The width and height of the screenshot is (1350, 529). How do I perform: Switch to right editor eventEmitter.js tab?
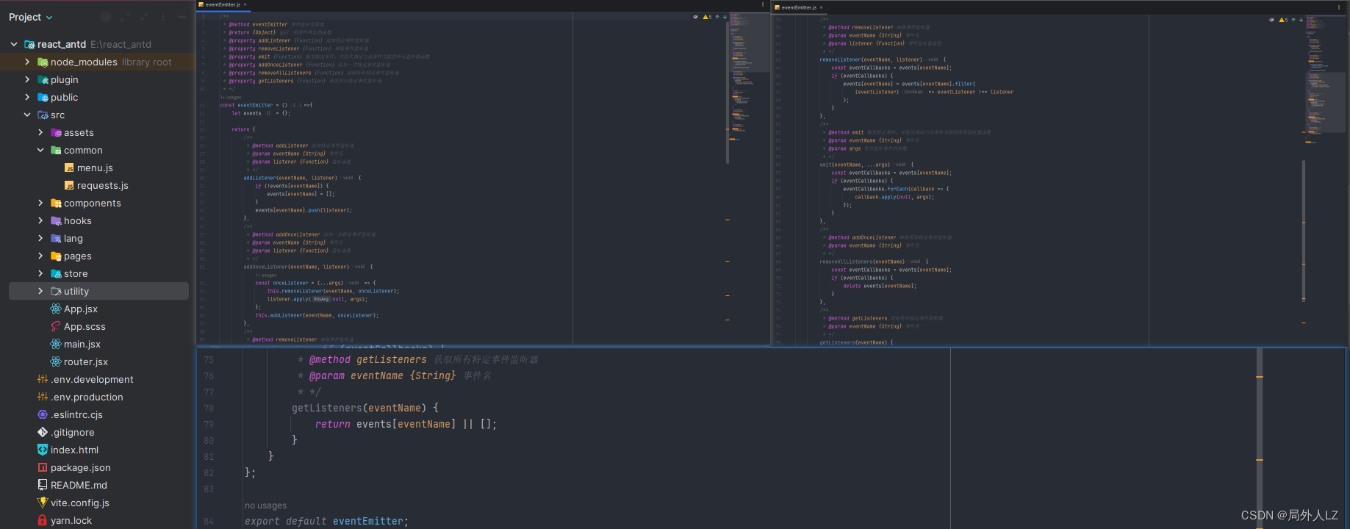(798, 7)
